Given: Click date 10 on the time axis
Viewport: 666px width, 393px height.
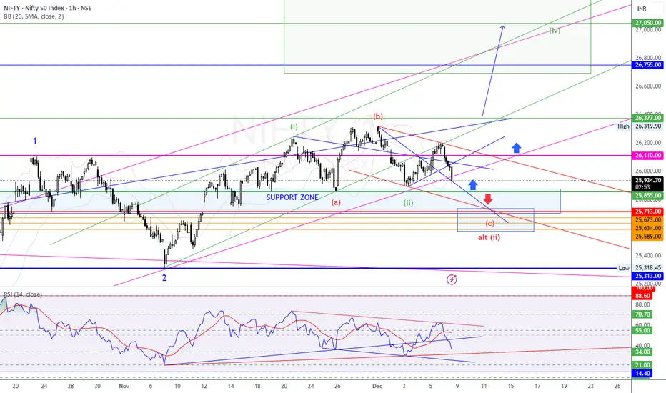Looking at the screenshot, I should click(x=177, y=386).
